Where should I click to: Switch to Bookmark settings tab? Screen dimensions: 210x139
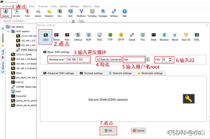click(150, 73)
